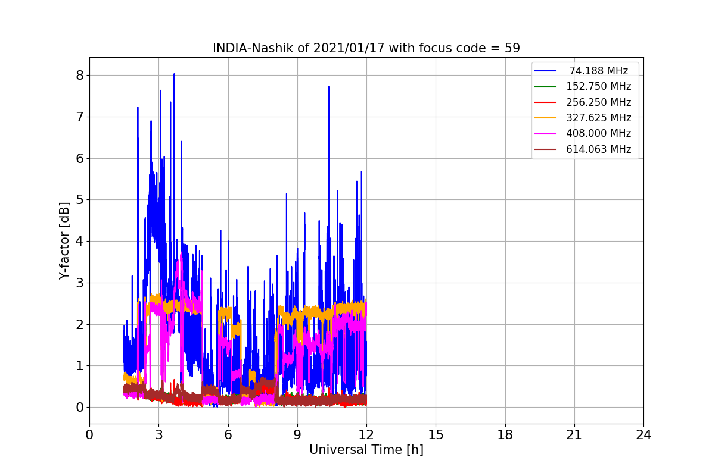Click x-axis tick label 24

click(x=643, y=435)
